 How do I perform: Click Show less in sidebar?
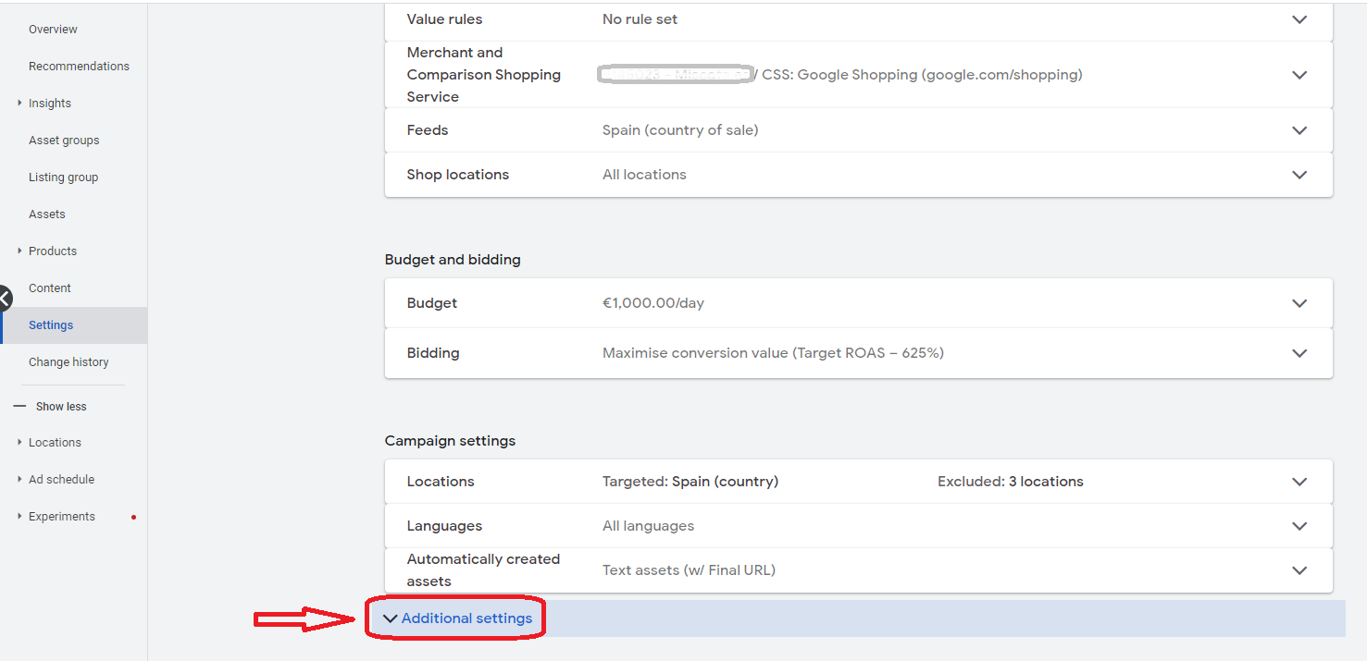(61, 407)
